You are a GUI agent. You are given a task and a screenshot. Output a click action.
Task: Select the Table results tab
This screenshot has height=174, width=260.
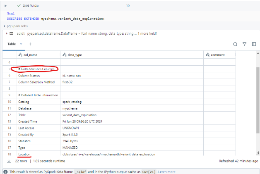(x=12, y=44)
